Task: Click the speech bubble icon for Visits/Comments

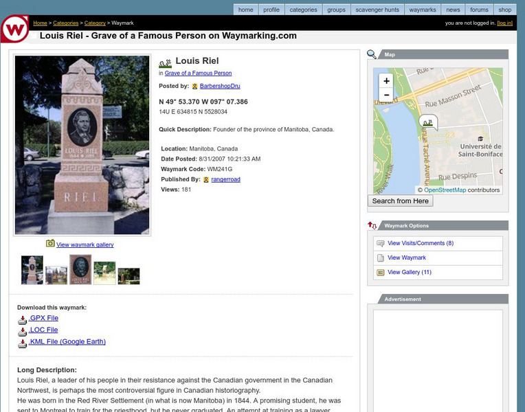Action: coord(381,243)
